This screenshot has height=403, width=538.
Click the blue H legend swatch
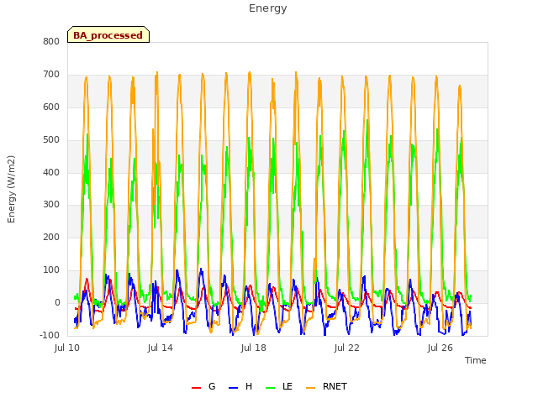[x=233, y=388]
